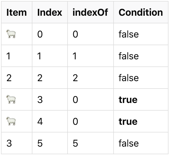
Task: Click the "indexOf" column header
Action: tap(90, 12)
